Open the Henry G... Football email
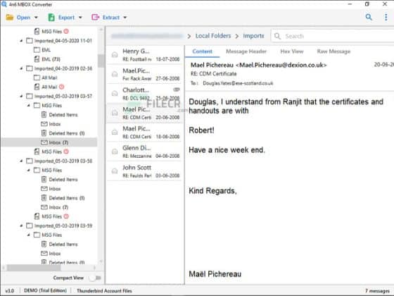This screenshot has width=394, height=296. tap(145, 55)
